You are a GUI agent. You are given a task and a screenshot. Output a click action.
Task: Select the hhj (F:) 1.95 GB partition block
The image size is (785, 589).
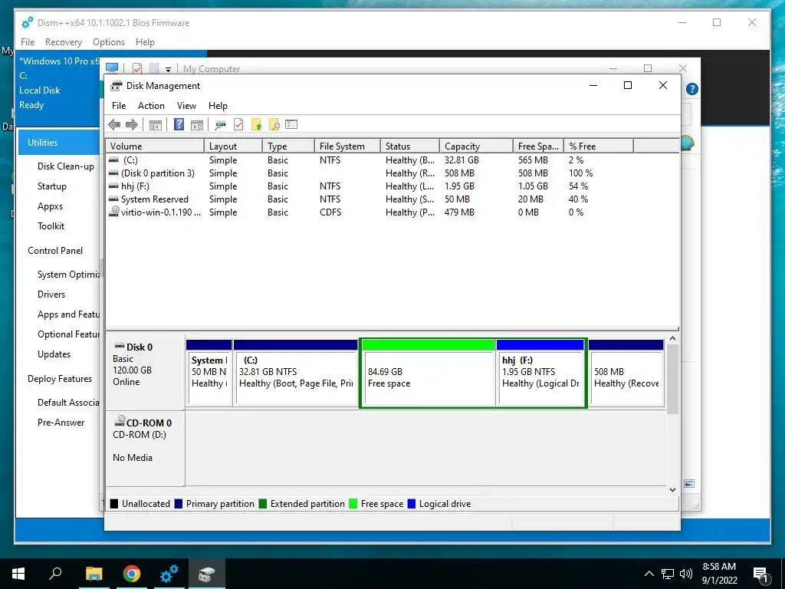[x=540, y=373]
